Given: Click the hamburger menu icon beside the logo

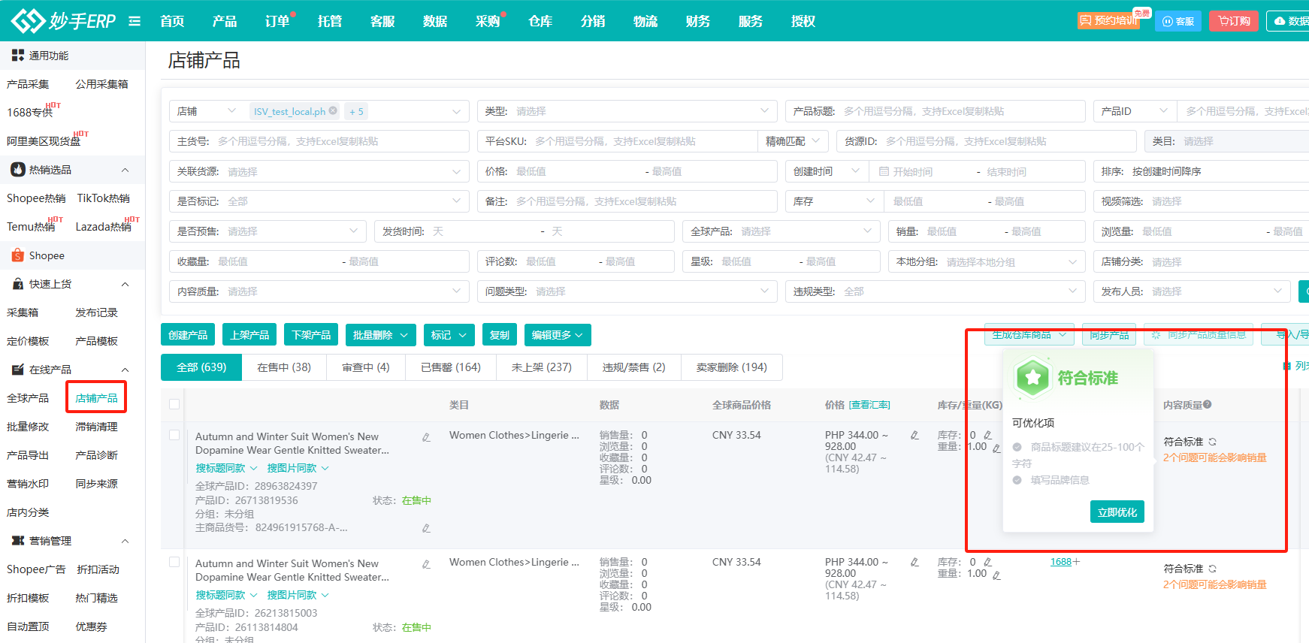Looking at the screenshot, I should (x=135, y=21).
